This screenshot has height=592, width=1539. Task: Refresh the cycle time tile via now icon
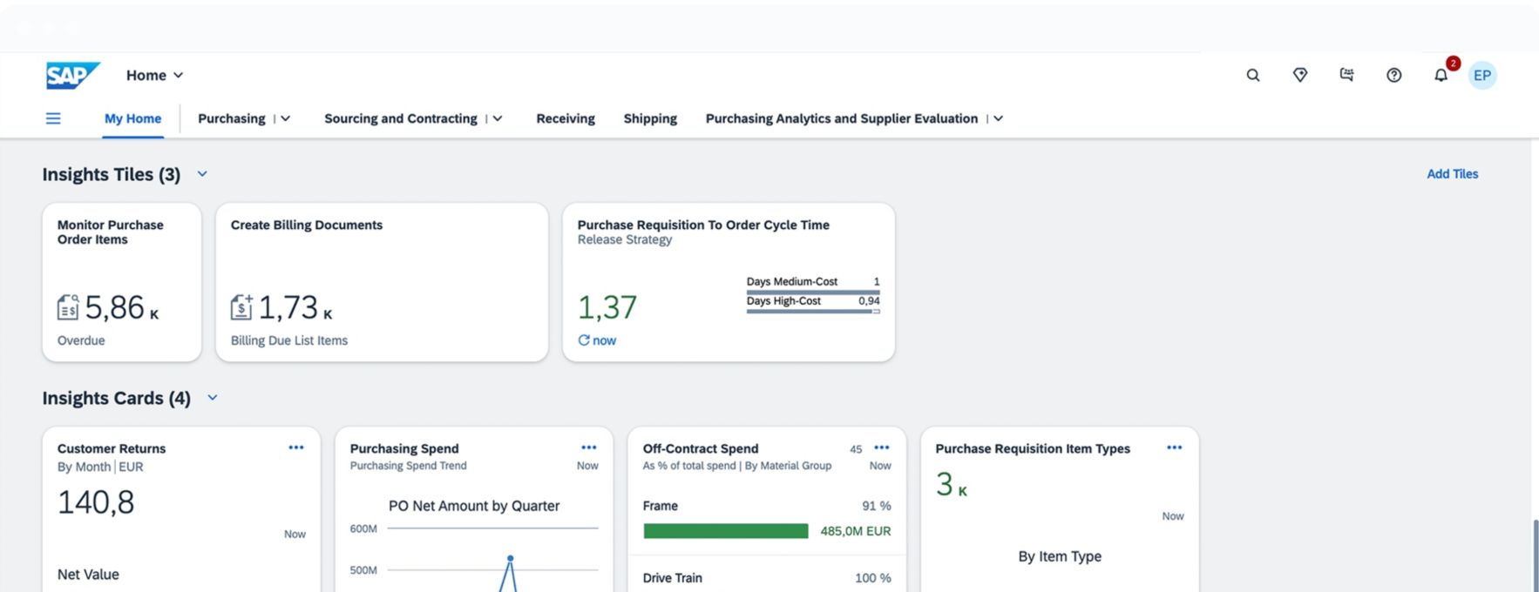pyautogui.click(x=584, y=340)
